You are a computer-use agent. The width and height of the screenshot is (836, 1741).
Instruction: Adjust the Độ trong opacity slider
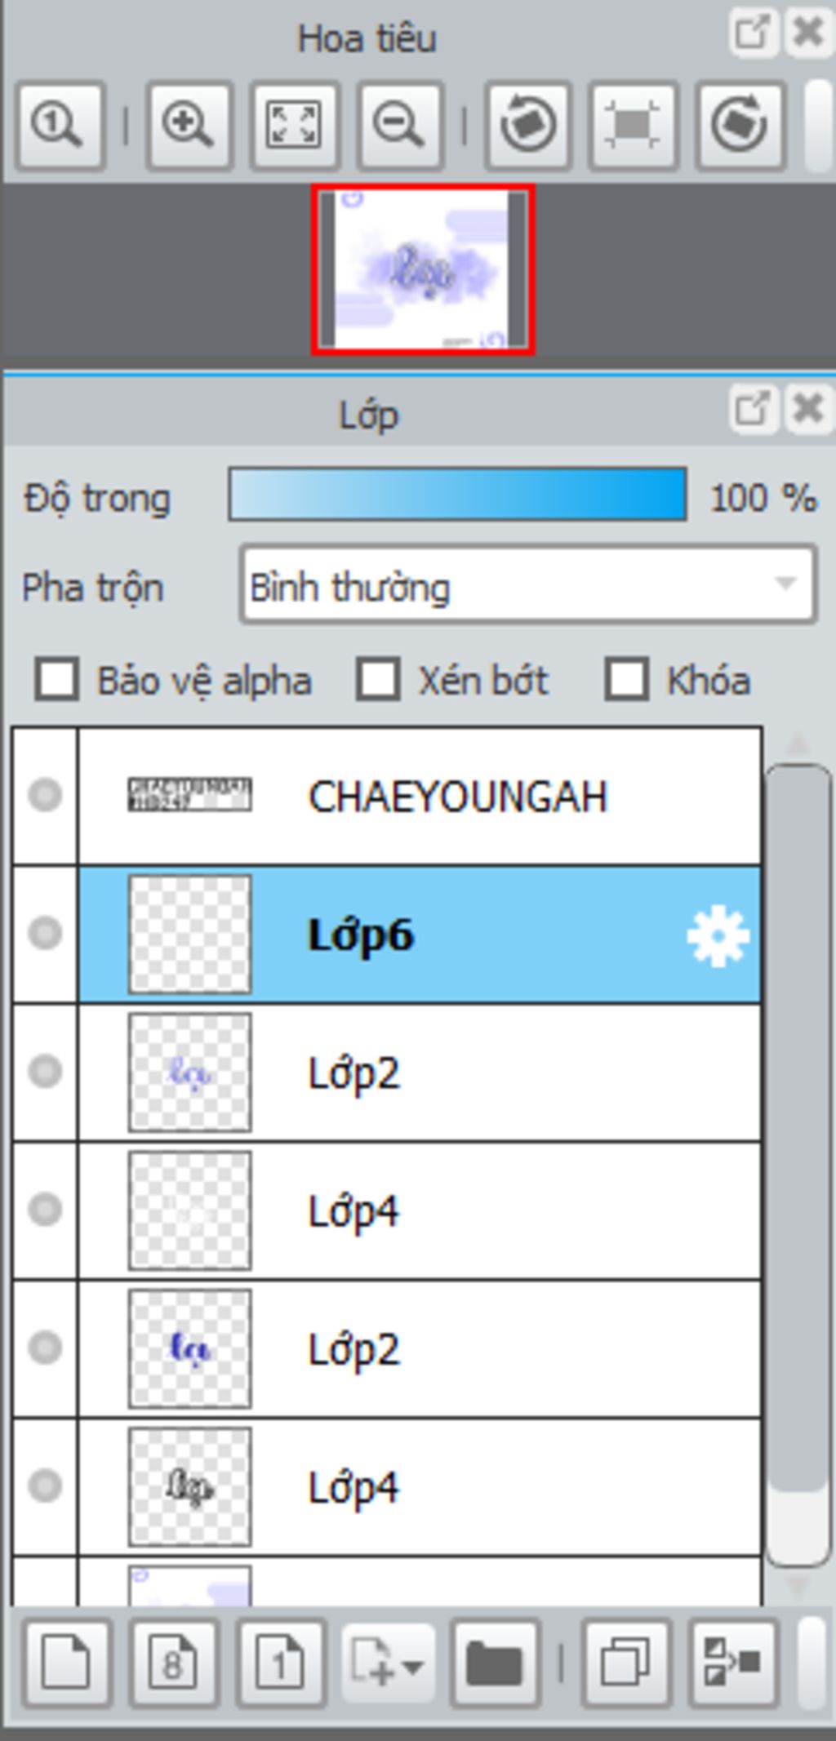457,495
